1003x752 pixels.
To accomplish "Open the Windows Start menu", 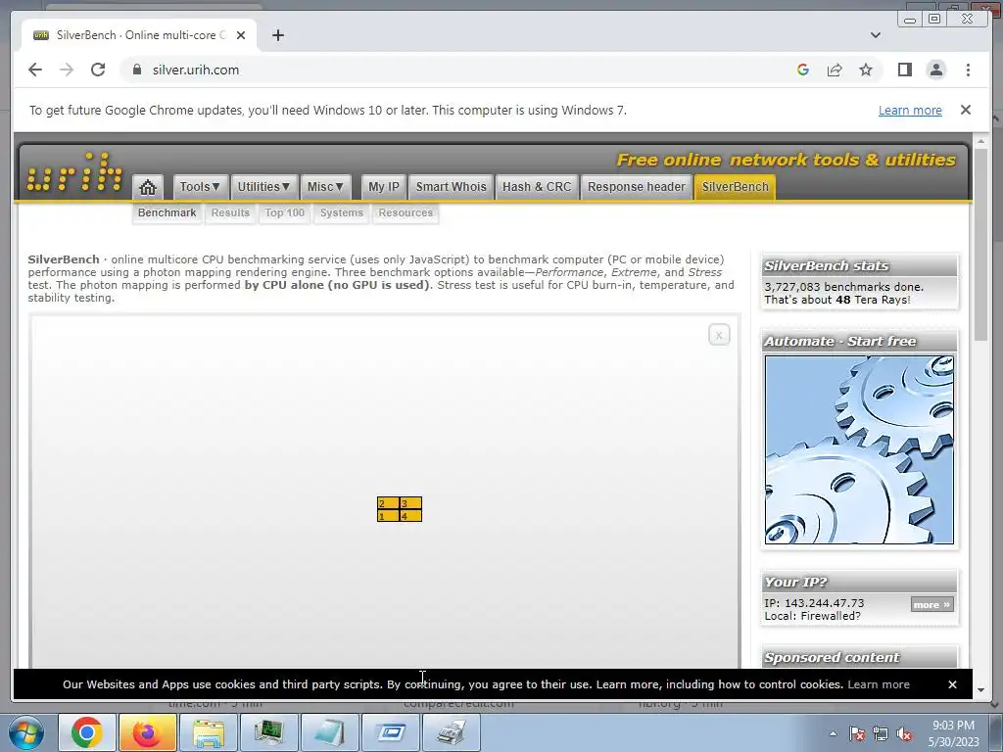I will coord(26,732).
